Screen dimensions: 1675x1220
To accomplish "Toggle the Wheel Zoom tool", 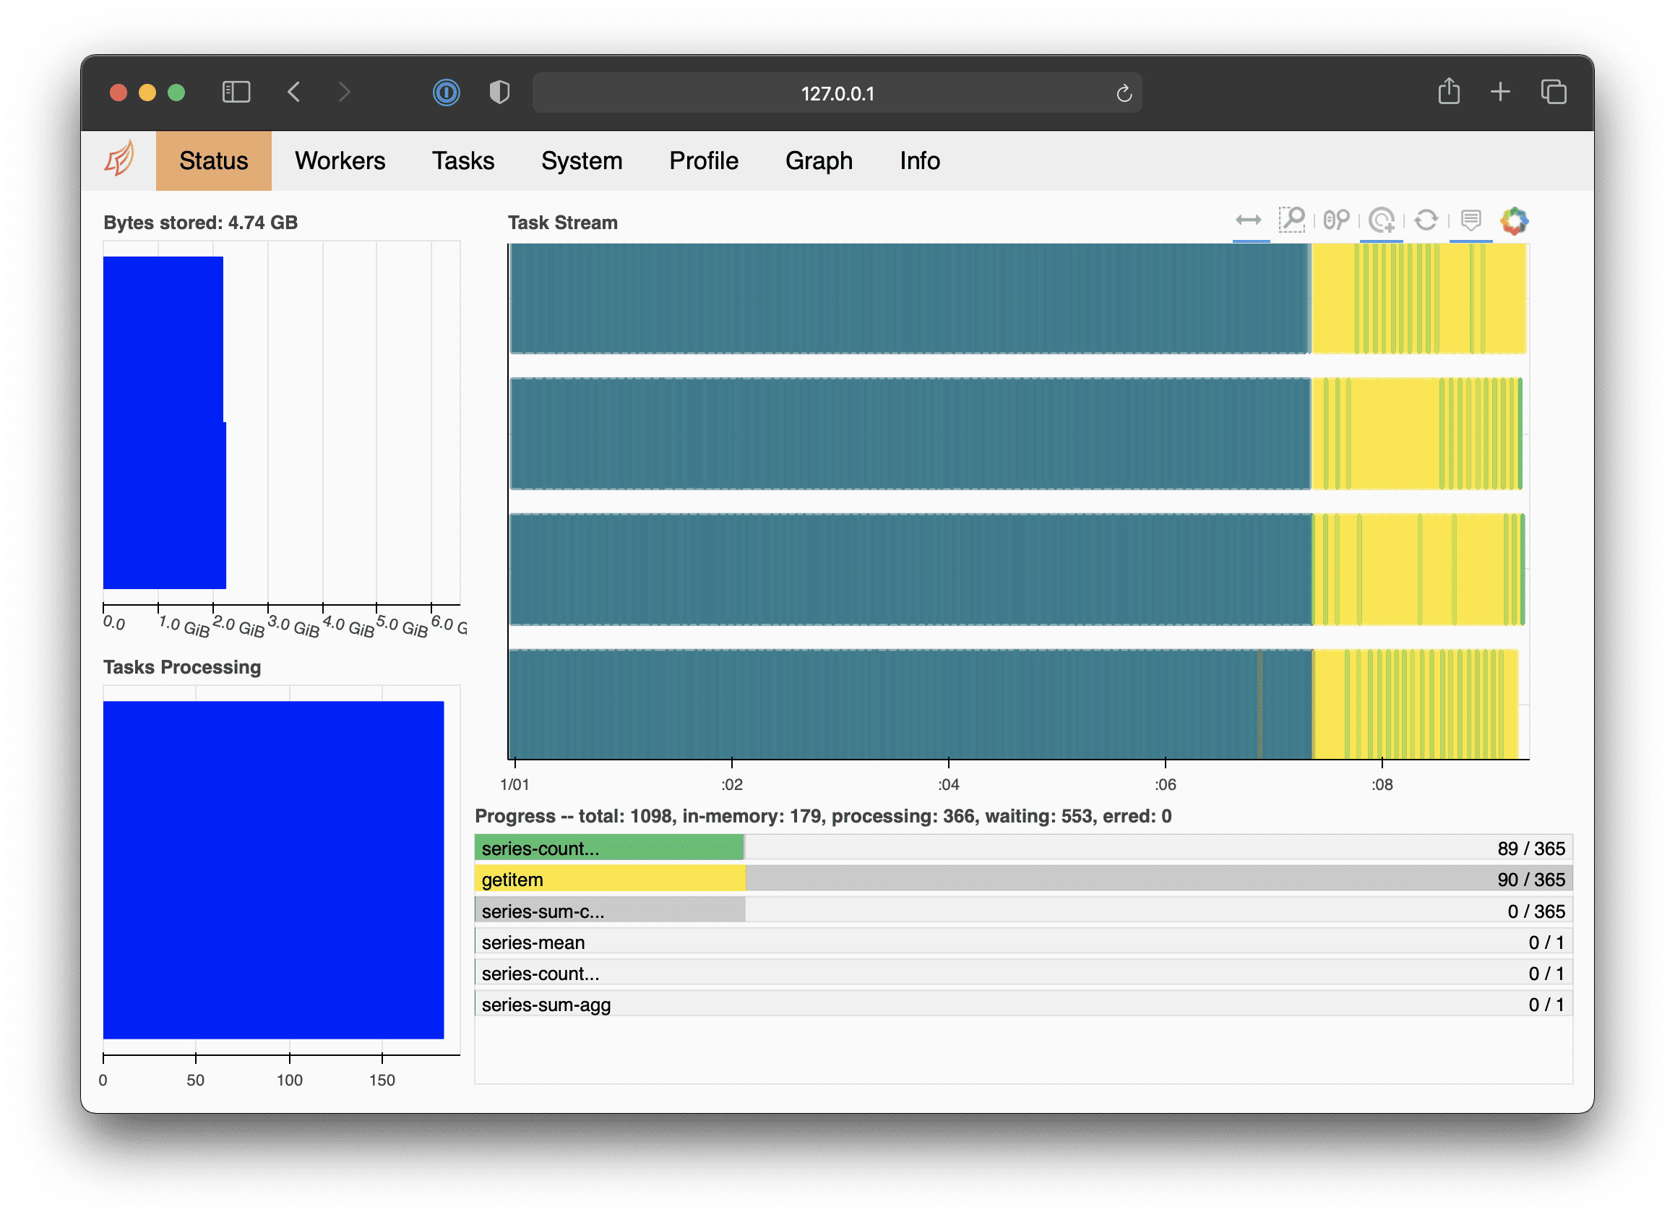I will 1338,220.
